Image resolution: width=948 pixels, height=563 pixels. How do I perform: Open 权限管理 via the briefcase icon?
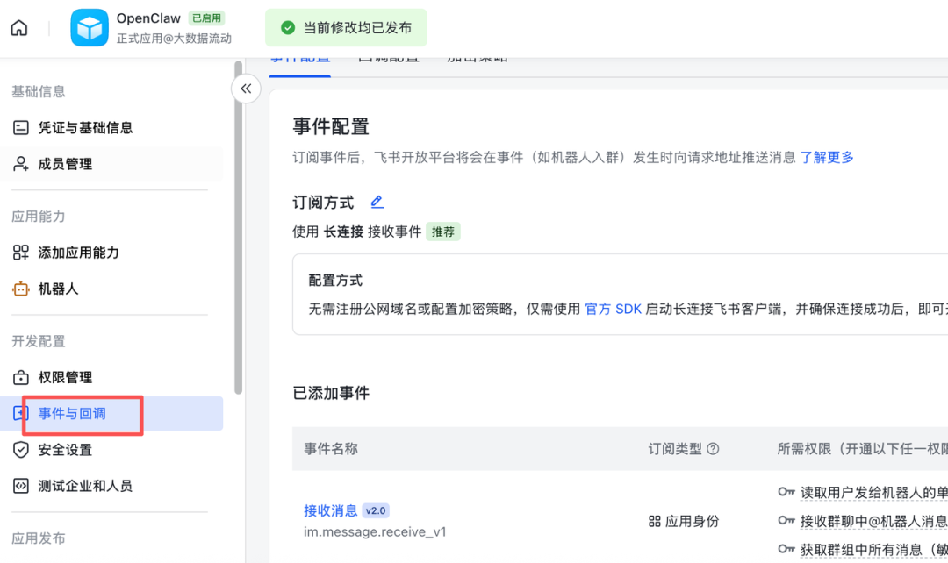coord(21,377)
